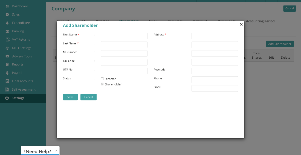
Task: Focus the Email field
Action: point(215,88)
